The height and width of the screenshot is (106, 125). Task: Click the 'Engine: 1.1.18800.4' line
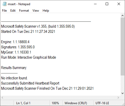pyautogui.click(x=15, y=42)
